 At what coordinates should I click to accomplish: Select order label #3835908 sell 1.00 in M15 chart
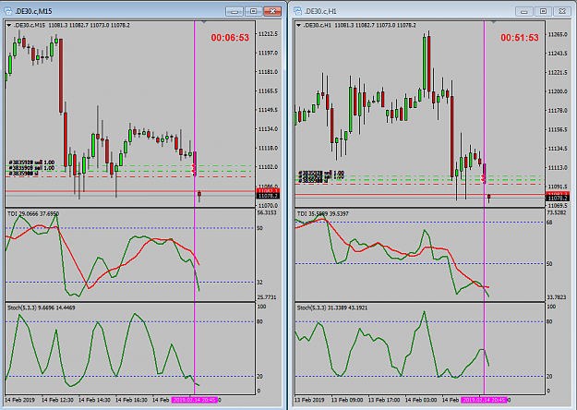[31, 168]
